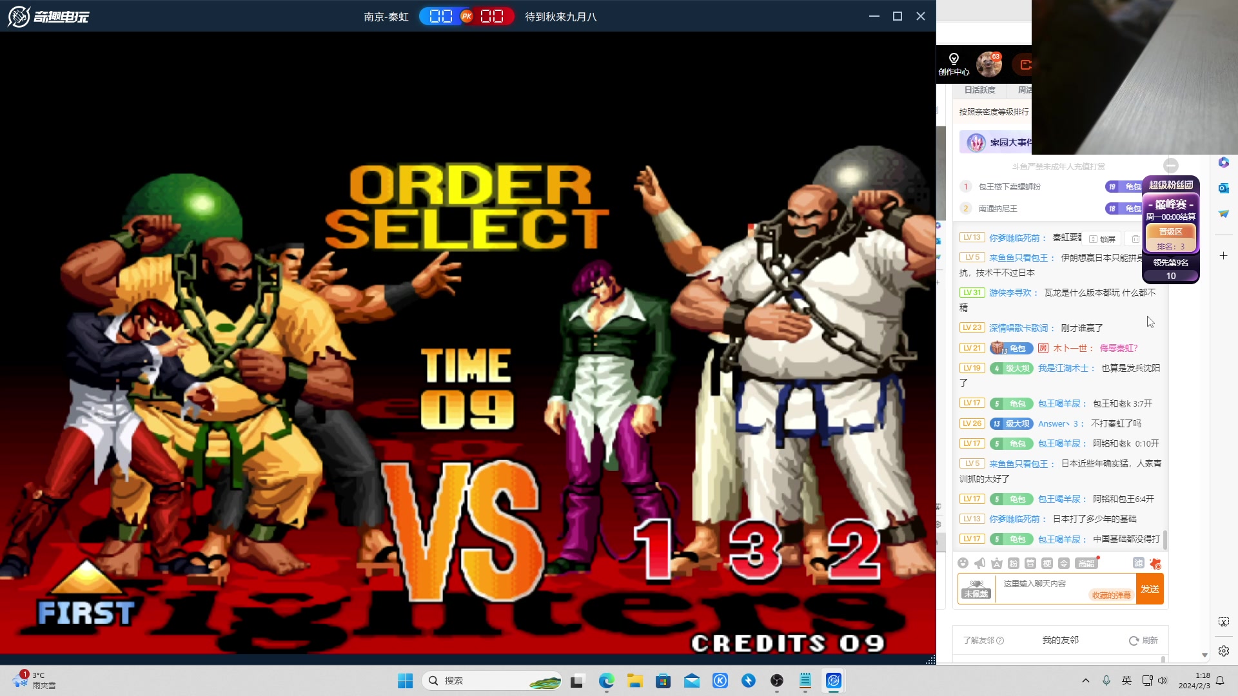Image resolution: width=1238 pixels, height=696 pixels.
Task: Click the 超级粉丝团 panel header
Action: 1171,185
